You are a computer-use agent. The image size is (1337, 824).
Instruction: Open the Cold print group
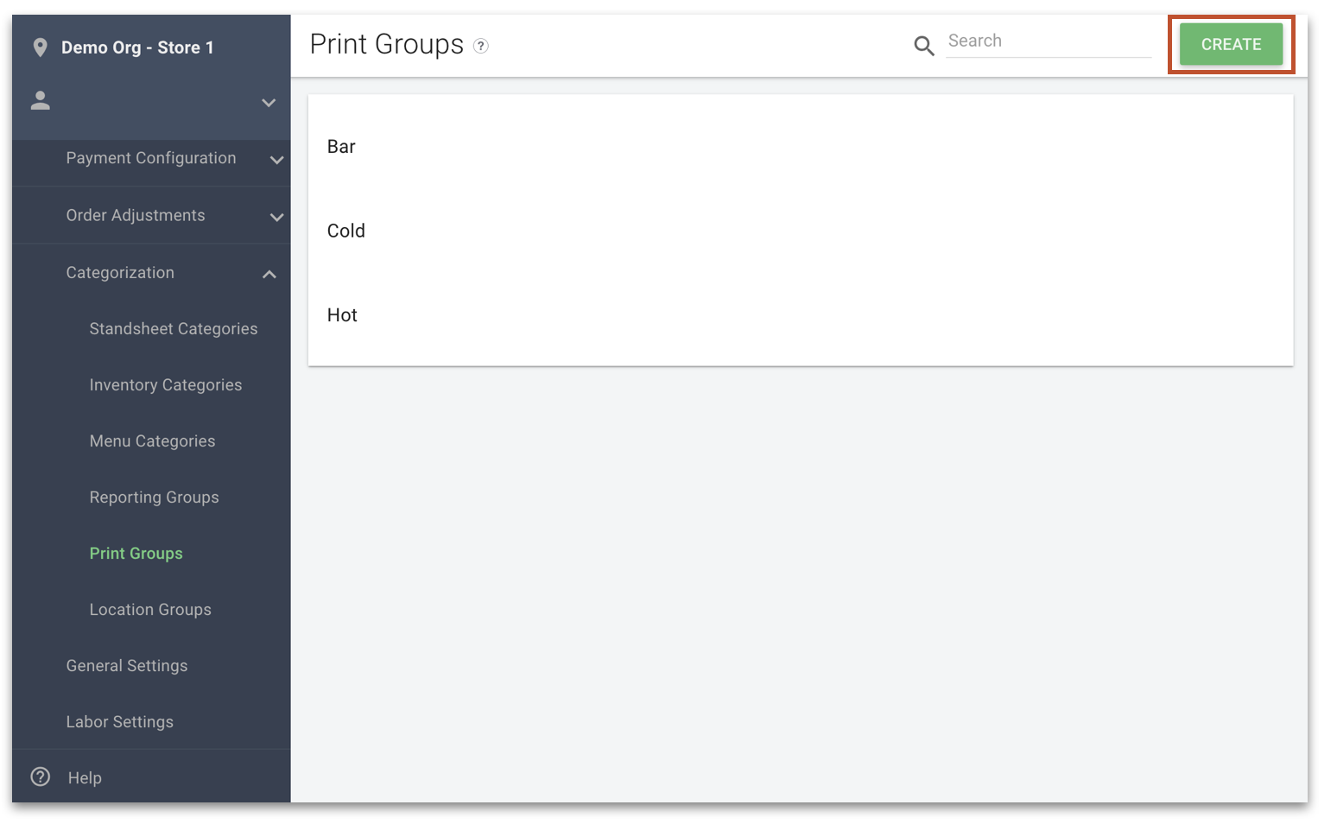tap(801, 231)
